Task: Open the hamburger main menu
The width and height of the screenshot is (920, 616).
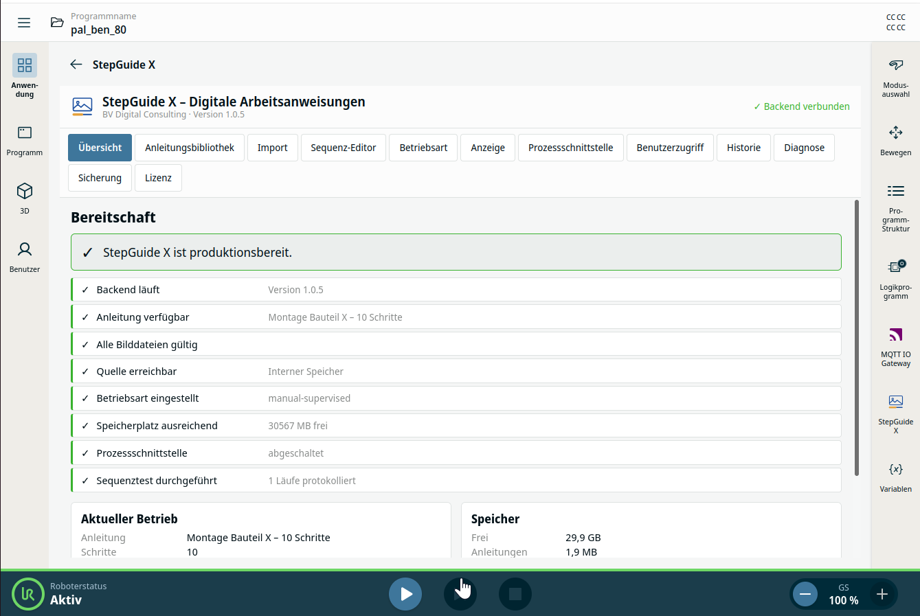Action: 24,23
